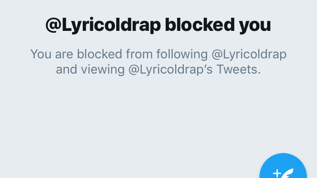Click the word "are" in gray description
This screenshot has width=317, height=178.
[x=64, y=55]
